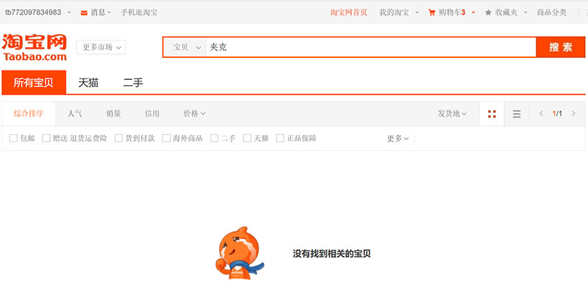
Task: Go to next results page arrow
Action: [573, 114]
